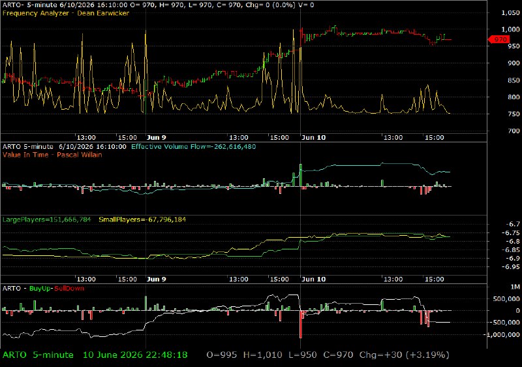Viewport: 522px width, 367px height.
Task: Click the tall green volume bar at Jun 10 open
Action: coord(301,175)
